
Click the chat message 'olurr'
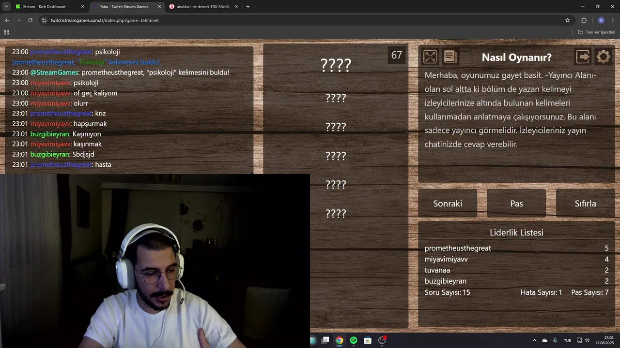click(x=80, y=103)
